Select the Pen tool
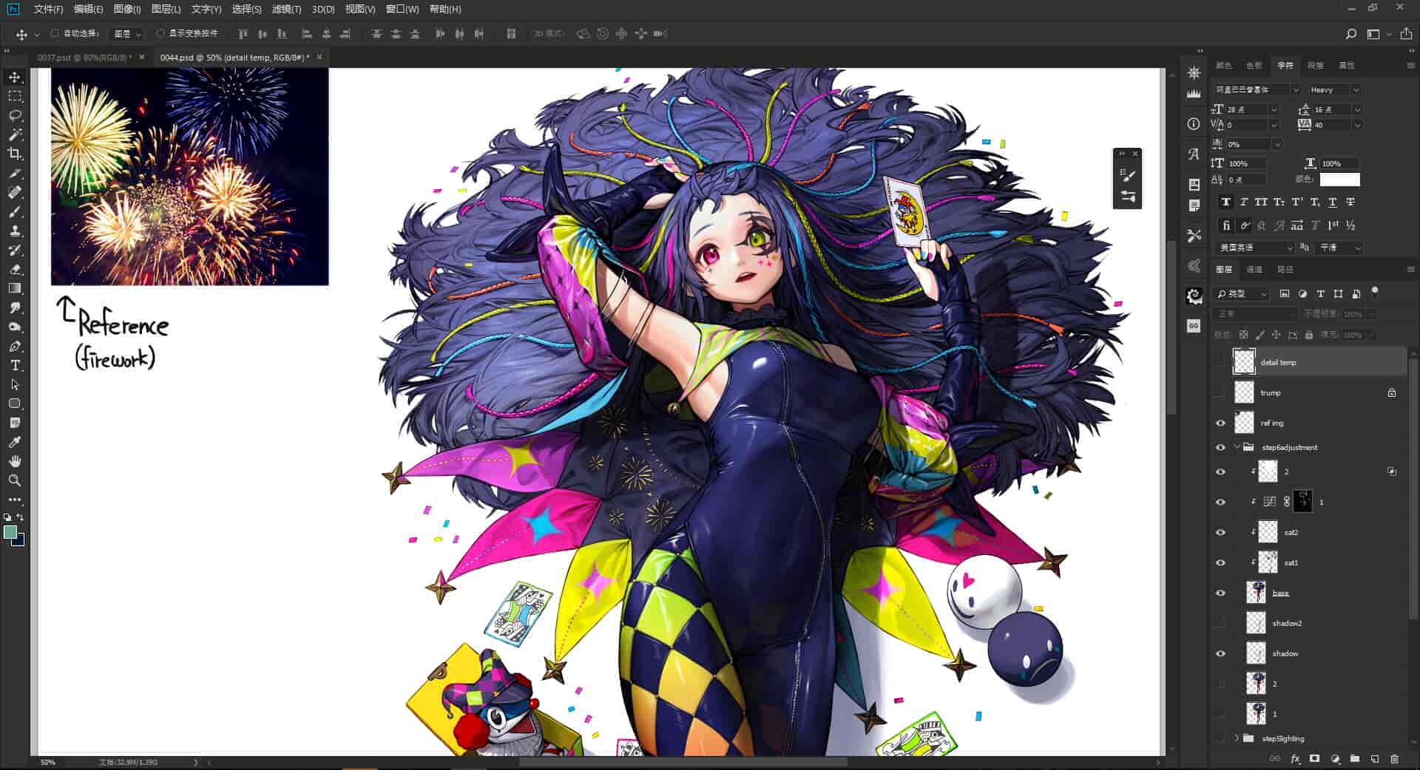 click(15, 347)
